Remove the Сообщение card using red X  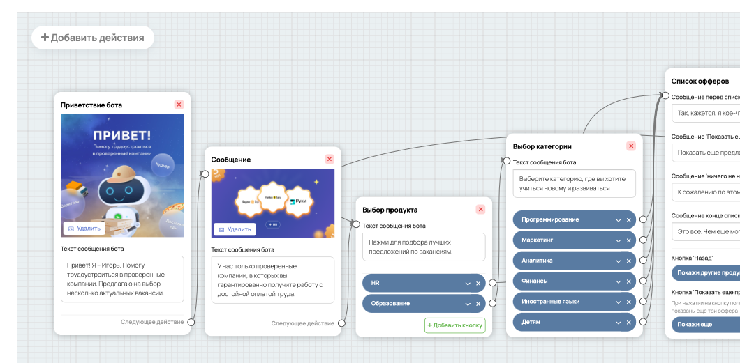pos(330,159)
